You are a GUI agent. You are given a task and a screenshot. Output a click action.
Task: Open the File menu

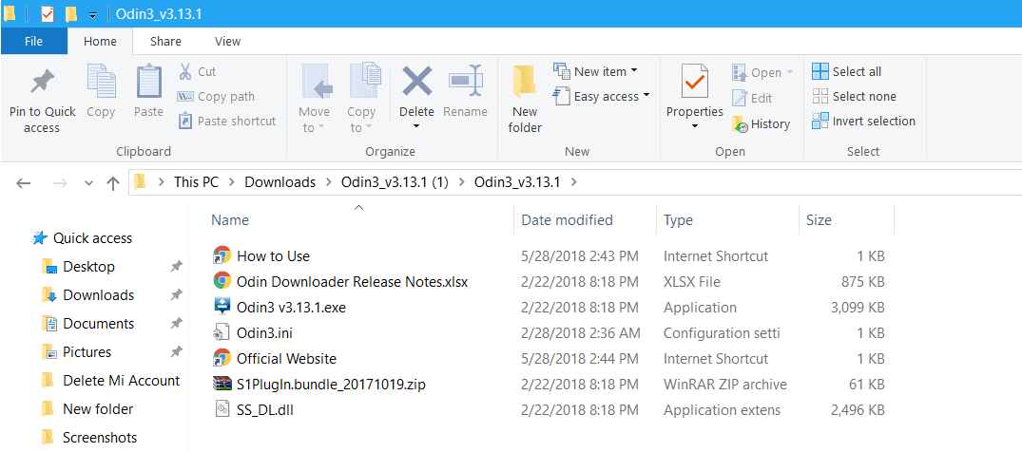point(33,41)
